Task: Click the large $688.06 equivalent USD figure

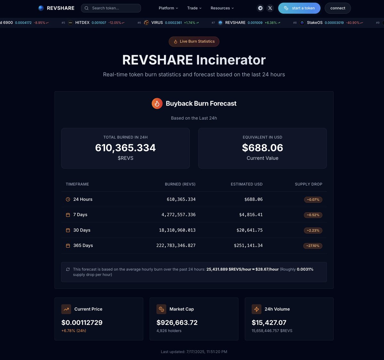Action: click(262, 148)
